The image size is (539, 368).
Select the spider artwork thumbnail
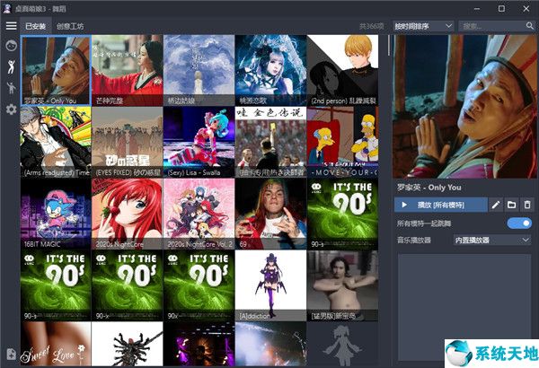128,344
